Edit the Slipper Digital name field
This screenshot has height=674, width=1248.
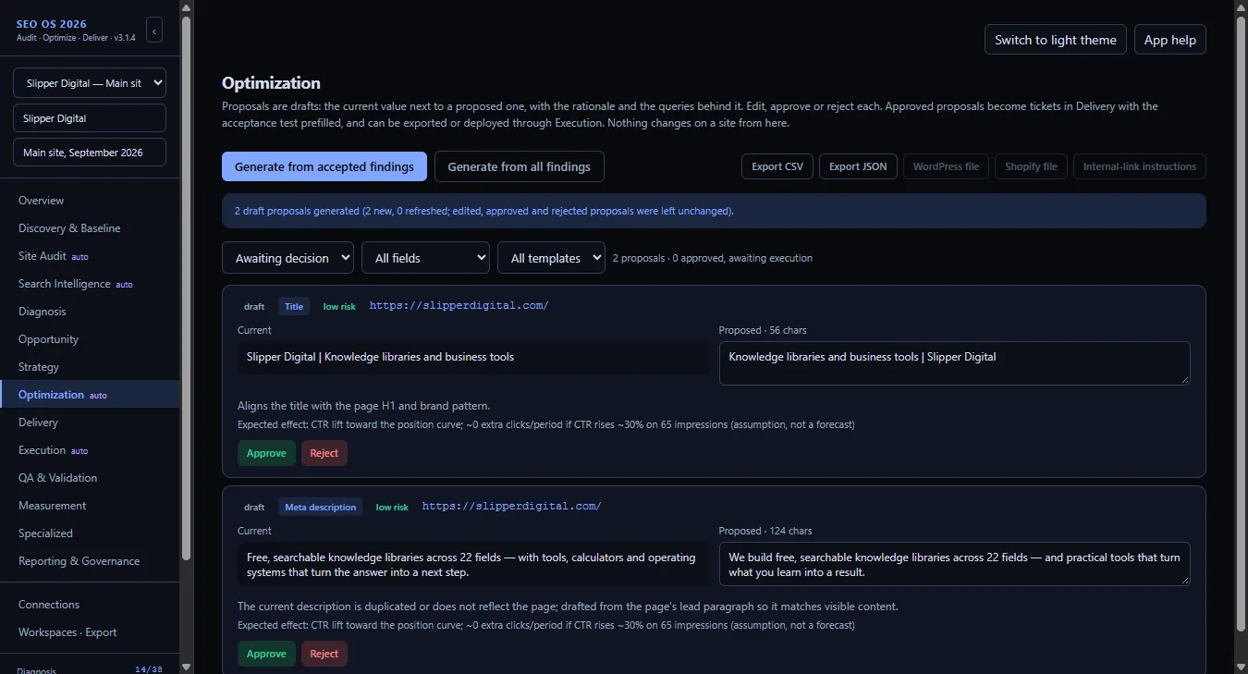[x=90, y=118]
